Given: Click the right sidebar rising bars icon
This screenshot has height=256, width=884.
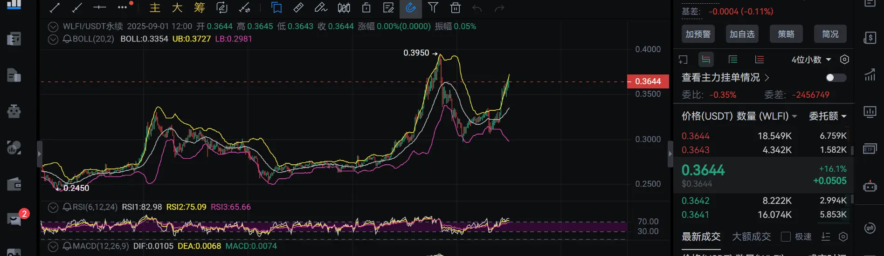Looking at the screenshot, I should pos(870,74).
